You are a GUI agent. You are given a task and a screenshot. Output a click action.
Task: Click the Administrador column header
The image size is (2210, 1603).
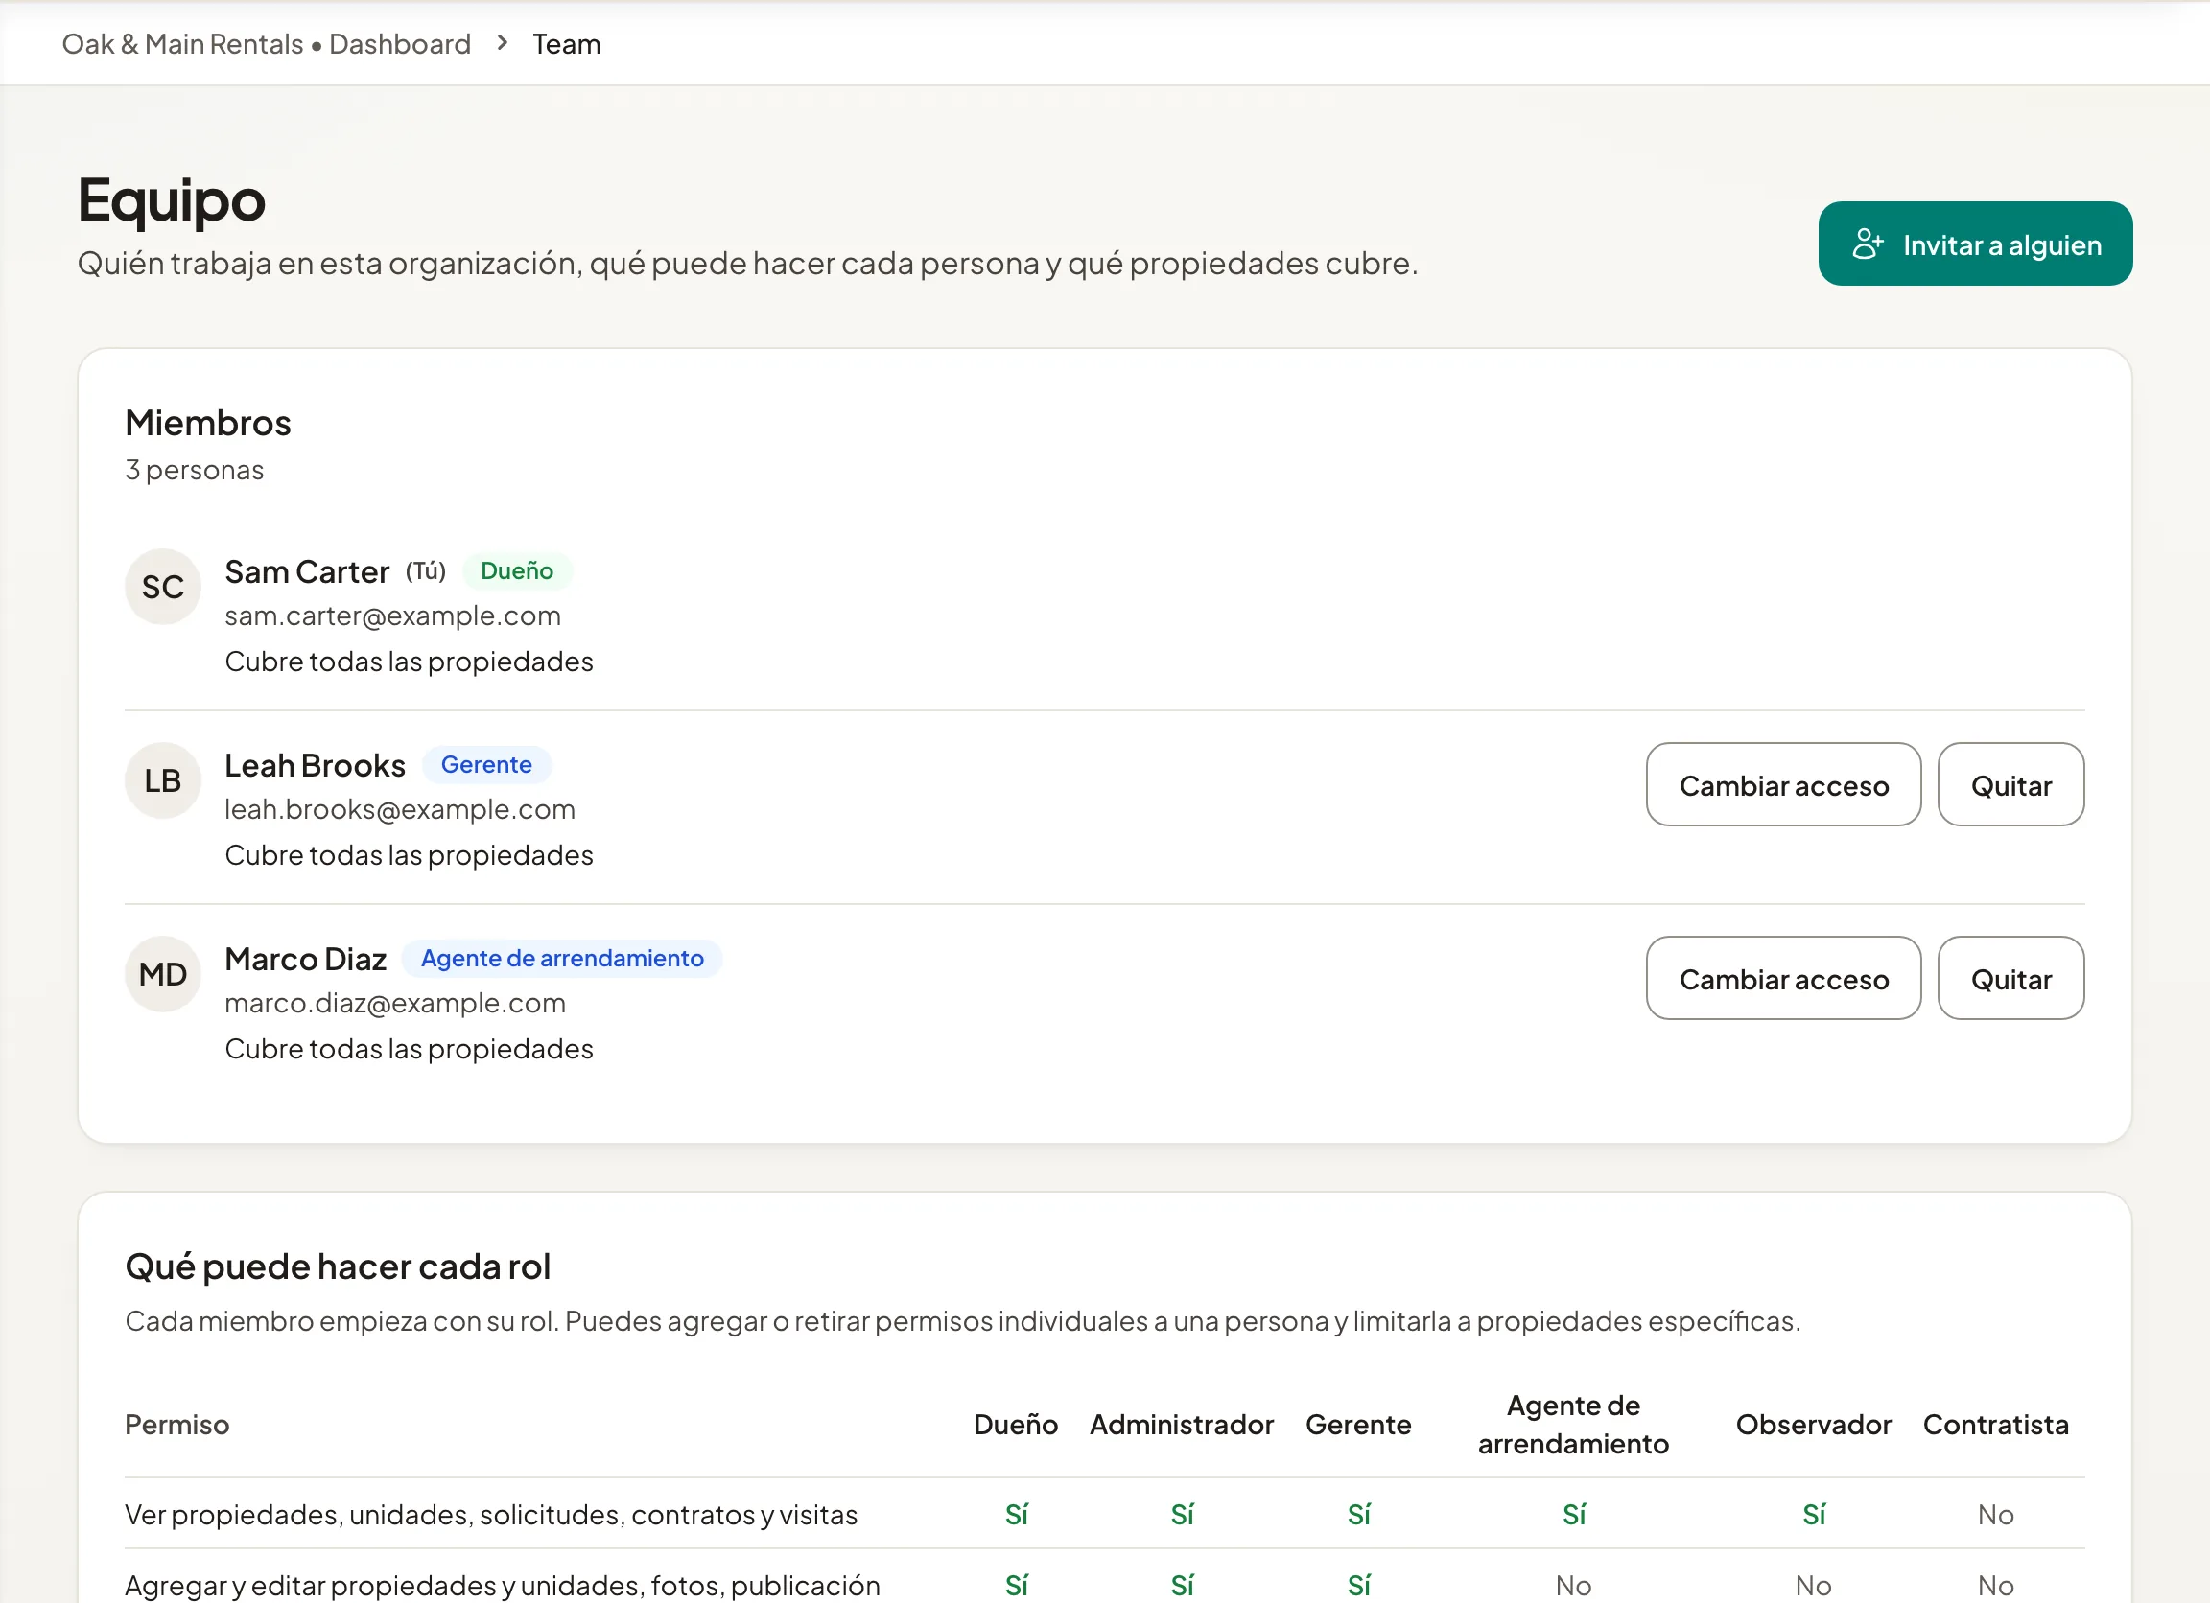(1181, 1425)
